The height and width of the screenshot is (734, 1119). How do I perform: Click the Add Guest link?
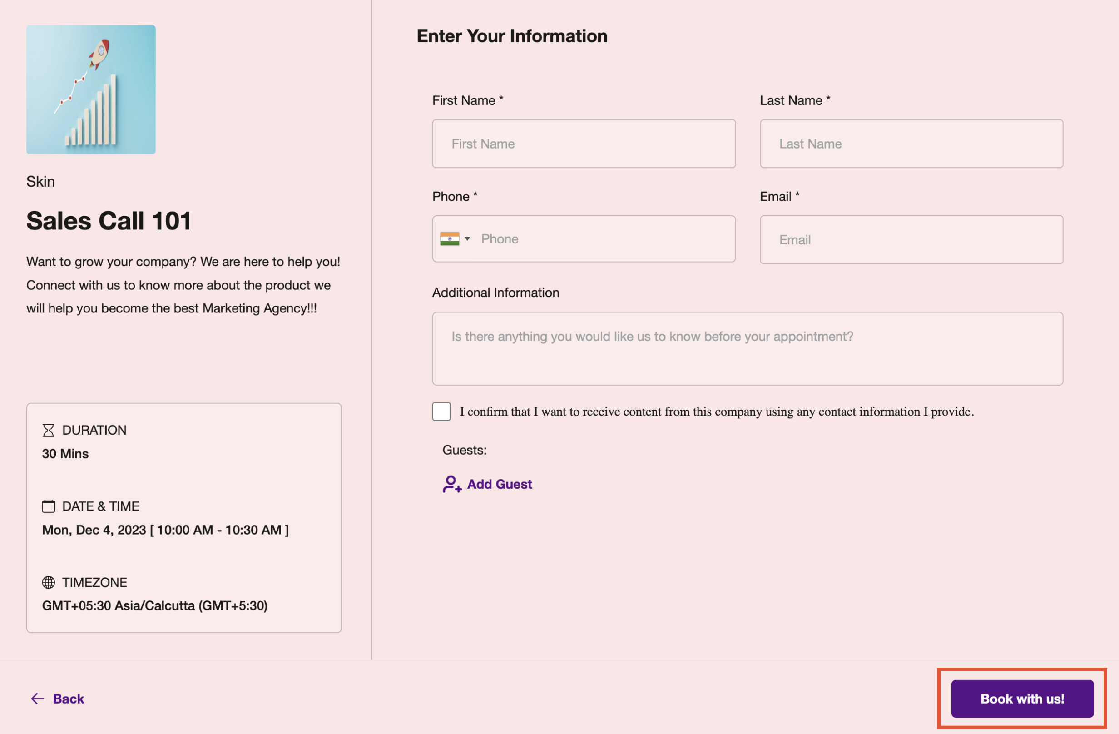click(x=499, y=484)
